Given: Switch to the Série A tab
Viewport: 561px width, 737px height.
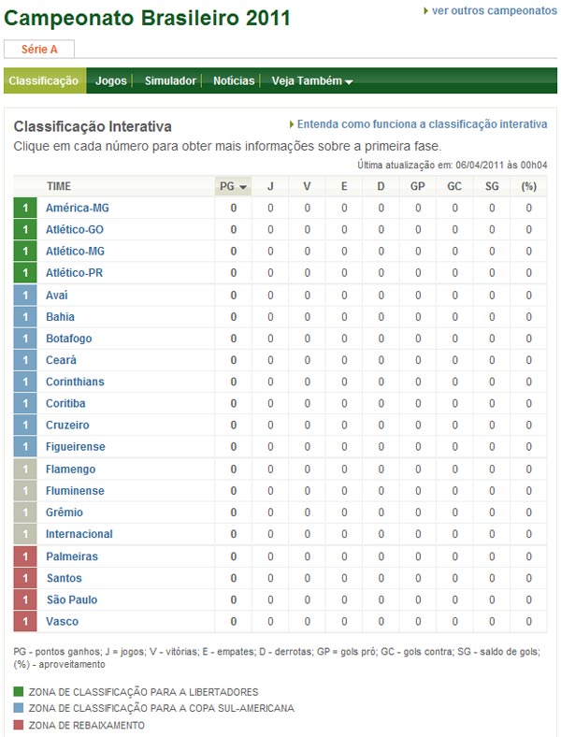Looking at the screenshot, I should tap(39, 49).
